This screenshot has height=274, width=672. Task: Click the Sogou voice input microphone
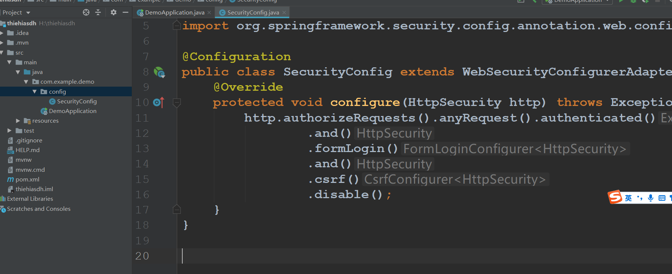click(650, 198)
